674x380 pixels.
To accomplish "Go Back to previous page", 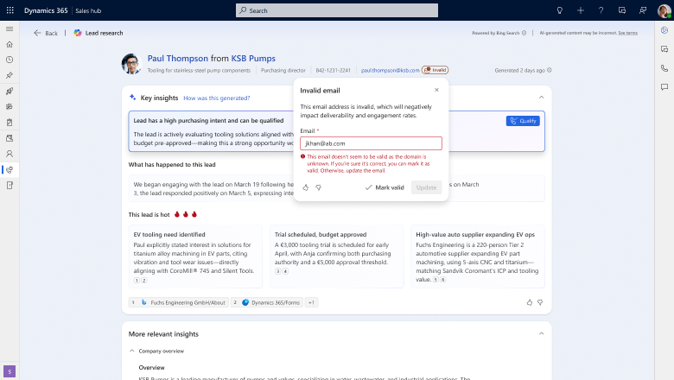I will tap(46, 33).
